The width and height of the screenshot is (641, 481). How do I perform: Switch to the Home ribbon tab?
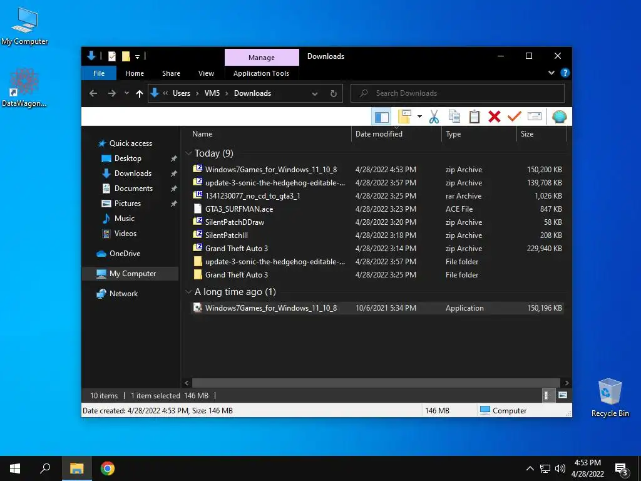(135, 73)
